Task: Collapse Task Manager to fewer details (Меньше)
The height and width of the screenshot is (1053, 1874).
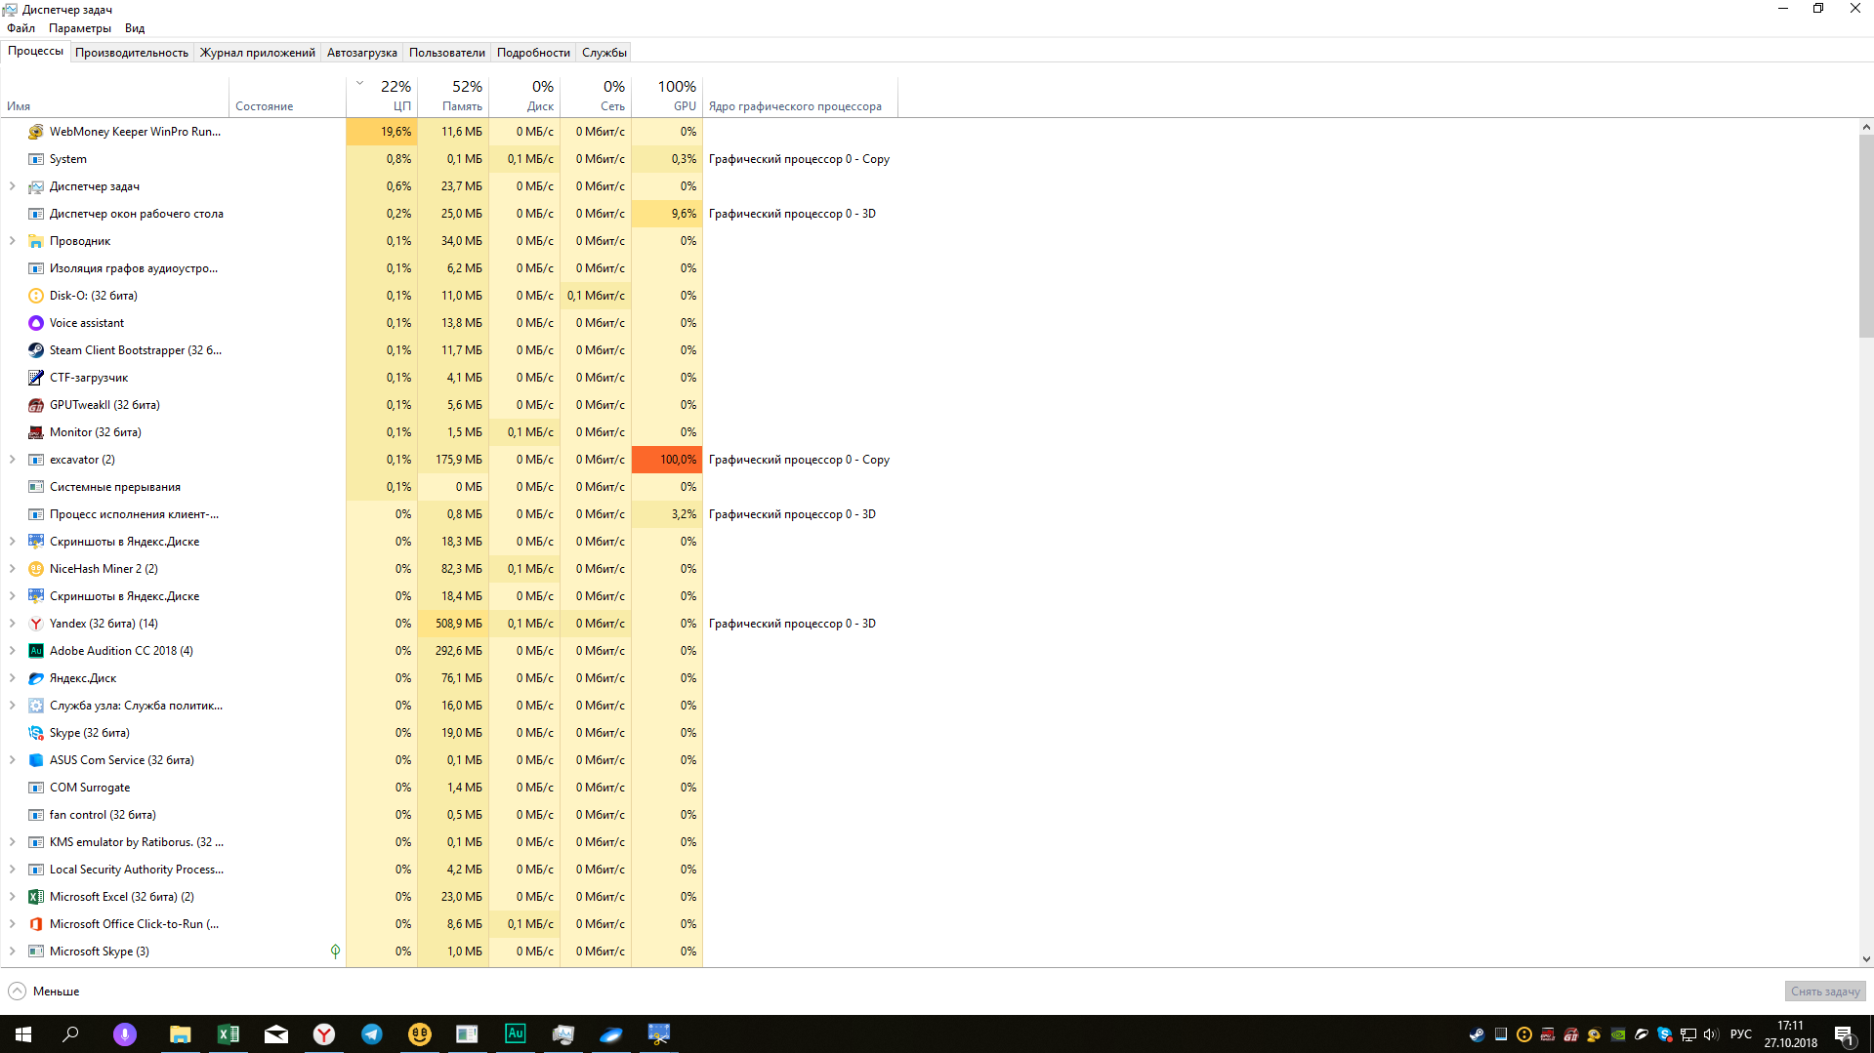Action: [x=44, y=992]
